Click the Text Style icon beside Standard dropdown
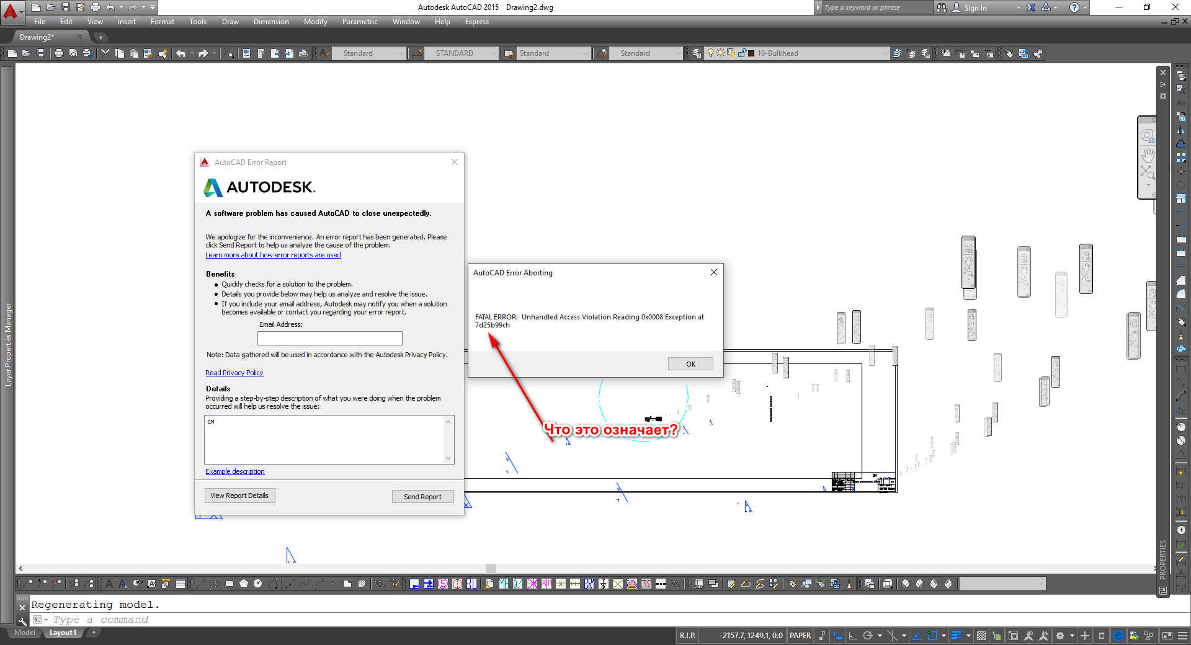The height and width of the screenshot is (645, 1191). click(x=324, y=53)
